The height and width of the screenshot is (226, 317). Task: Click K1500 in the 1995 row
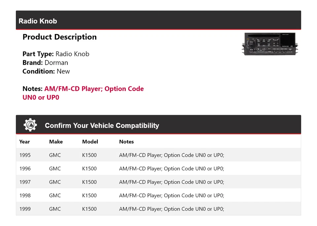(x=89, y=155)
